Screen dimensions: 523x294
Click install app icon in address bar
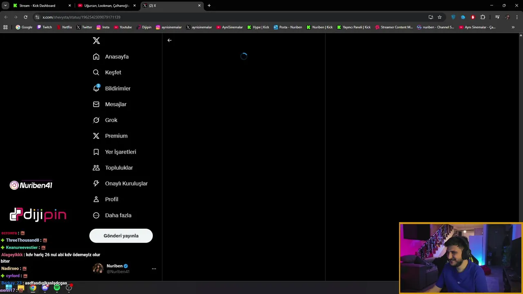[x=431, y=17]
